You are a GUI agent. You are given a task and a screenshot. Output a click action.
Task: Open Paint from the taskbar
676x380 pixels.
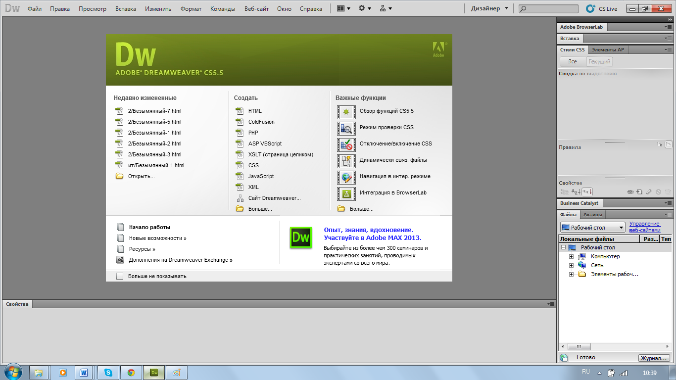[x=176, y=373]
